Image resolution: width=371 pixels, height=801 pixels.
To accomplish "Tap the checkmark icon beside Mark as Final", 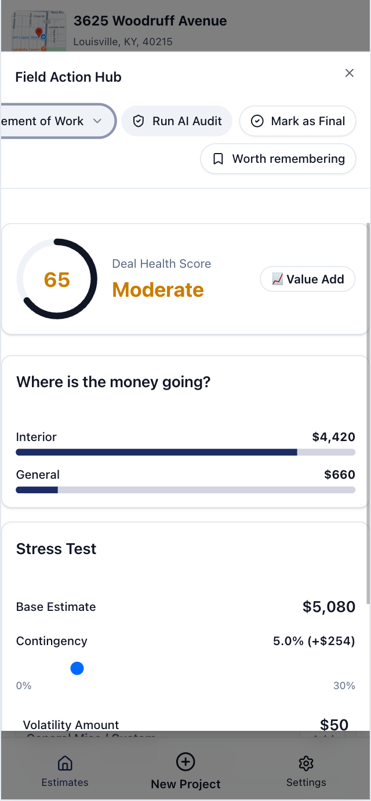I will (257, 121).
